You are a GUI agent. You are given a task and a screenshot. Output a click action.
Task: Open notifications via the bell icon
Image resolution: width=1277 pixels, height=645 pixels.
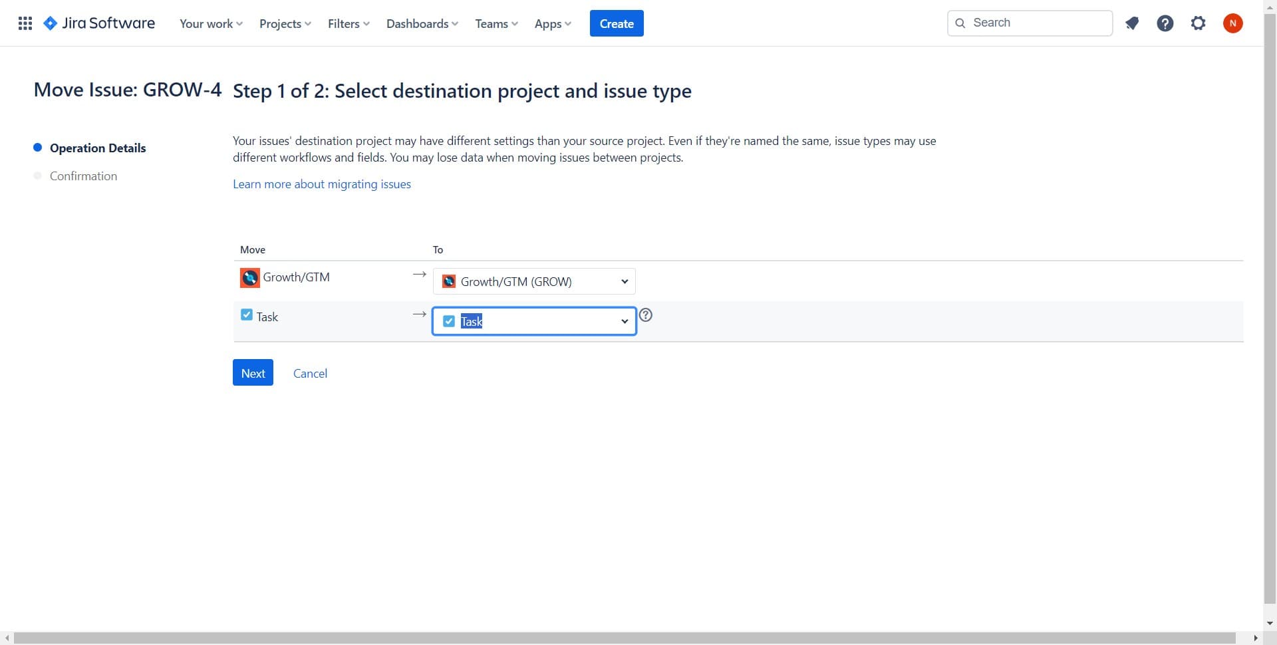1132,23
